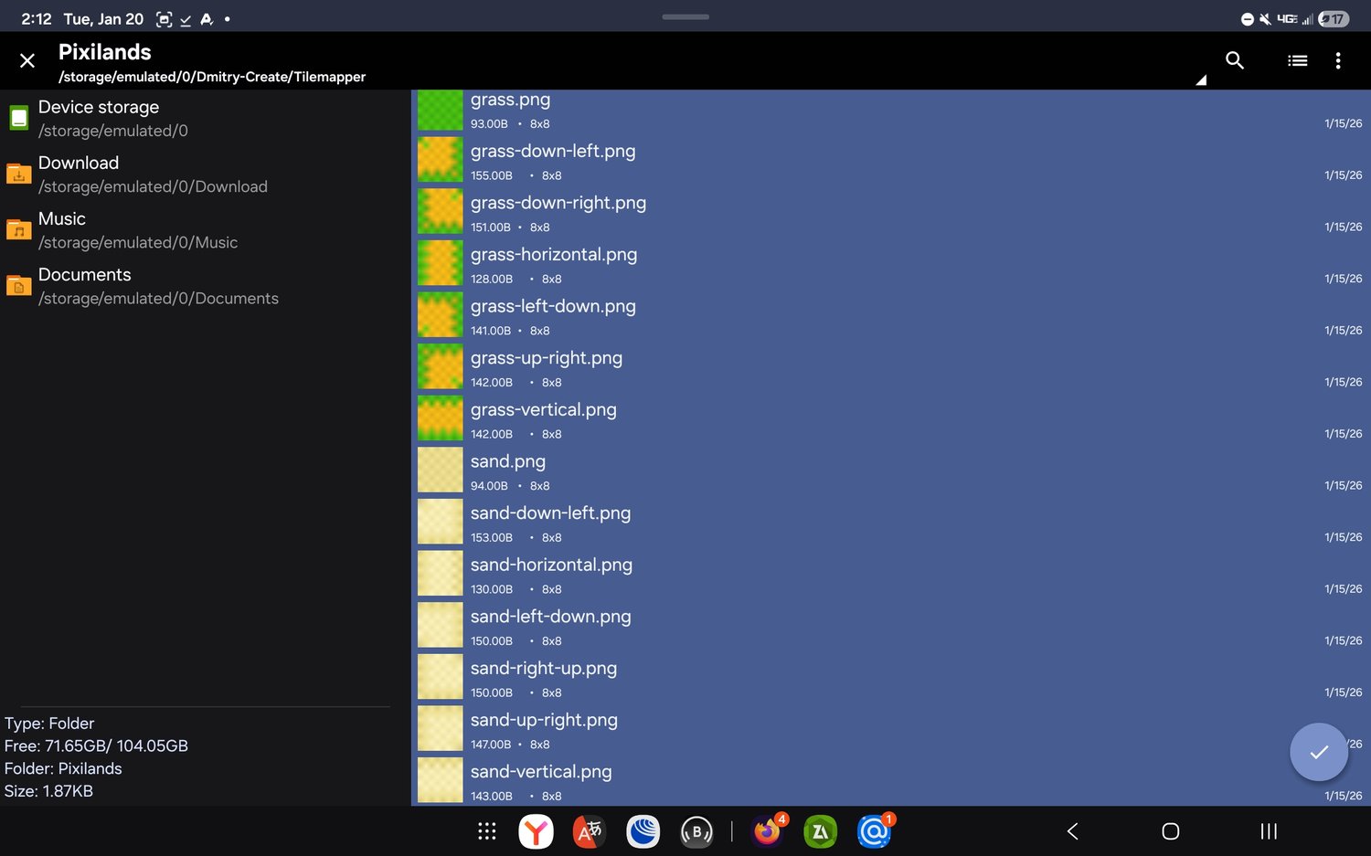Open the Download folder shortcut
Screen dimensions: 1371x856
206,174
